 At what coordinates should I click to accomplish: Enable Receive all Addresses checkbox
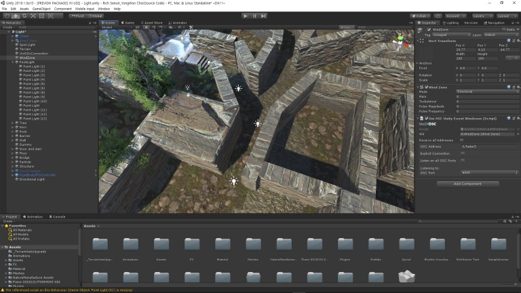pyautogui.click(x=462, y=140)
